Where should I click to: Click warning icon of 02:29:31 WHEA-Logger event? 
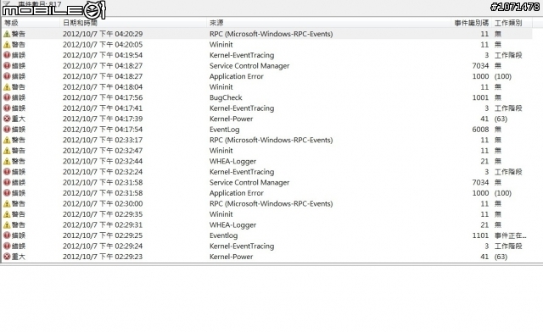pos(7,224)
